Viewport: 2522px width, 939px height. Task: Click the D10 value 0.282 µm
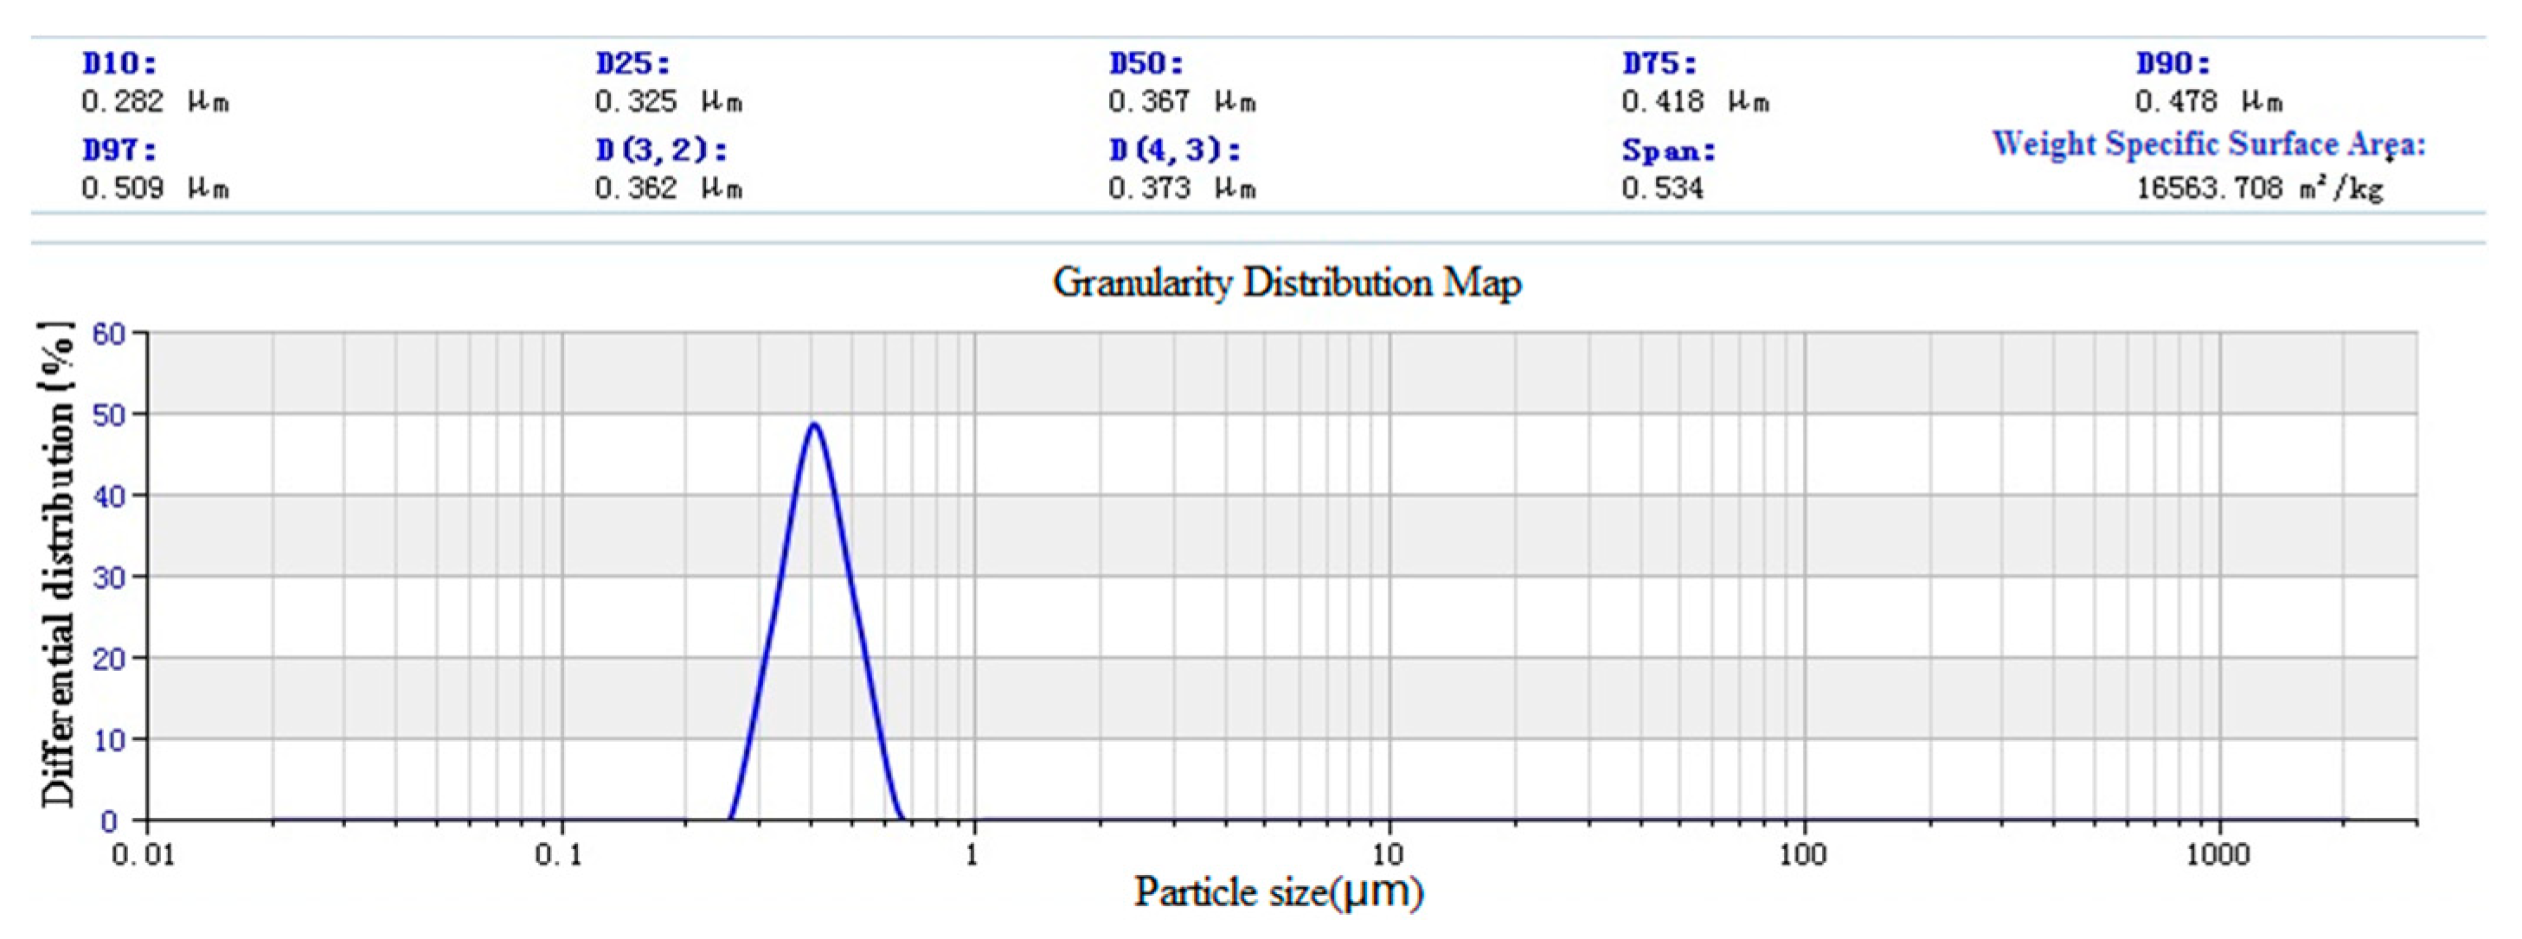[x=155, y=102]
